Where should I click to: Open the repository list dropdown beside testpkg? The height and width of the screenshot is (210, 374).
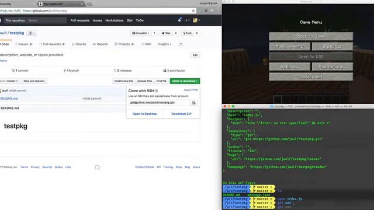tap(31, 33)
